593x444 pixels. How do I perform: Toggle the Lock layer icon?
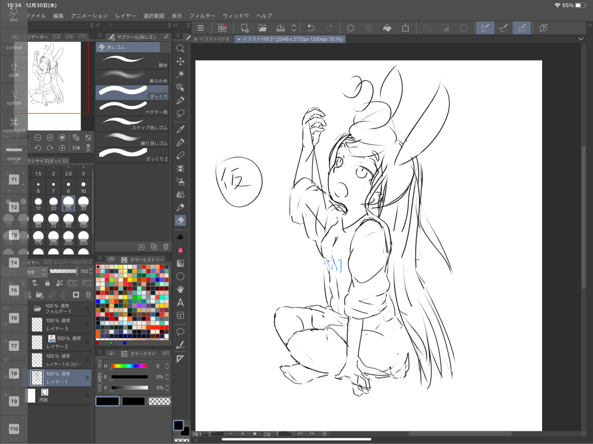47,283
